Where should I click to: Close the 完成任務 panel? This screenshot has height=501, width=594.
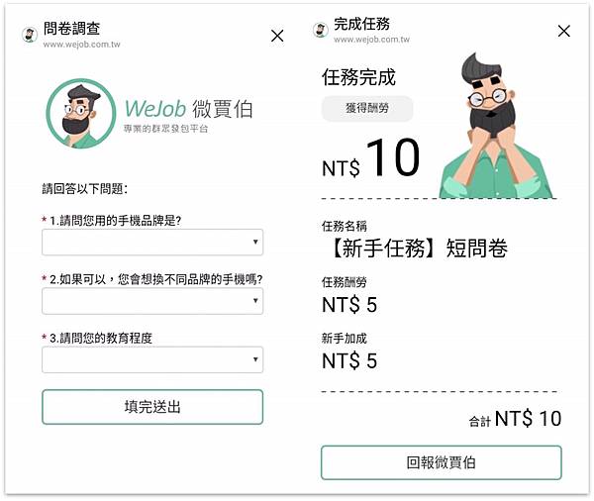tap(564, 31)
